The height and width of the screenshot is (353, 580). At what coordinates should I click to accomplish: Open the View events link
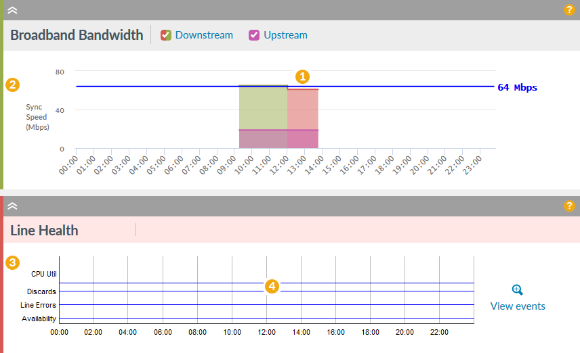pyautogui.click(x=518, y=306)
